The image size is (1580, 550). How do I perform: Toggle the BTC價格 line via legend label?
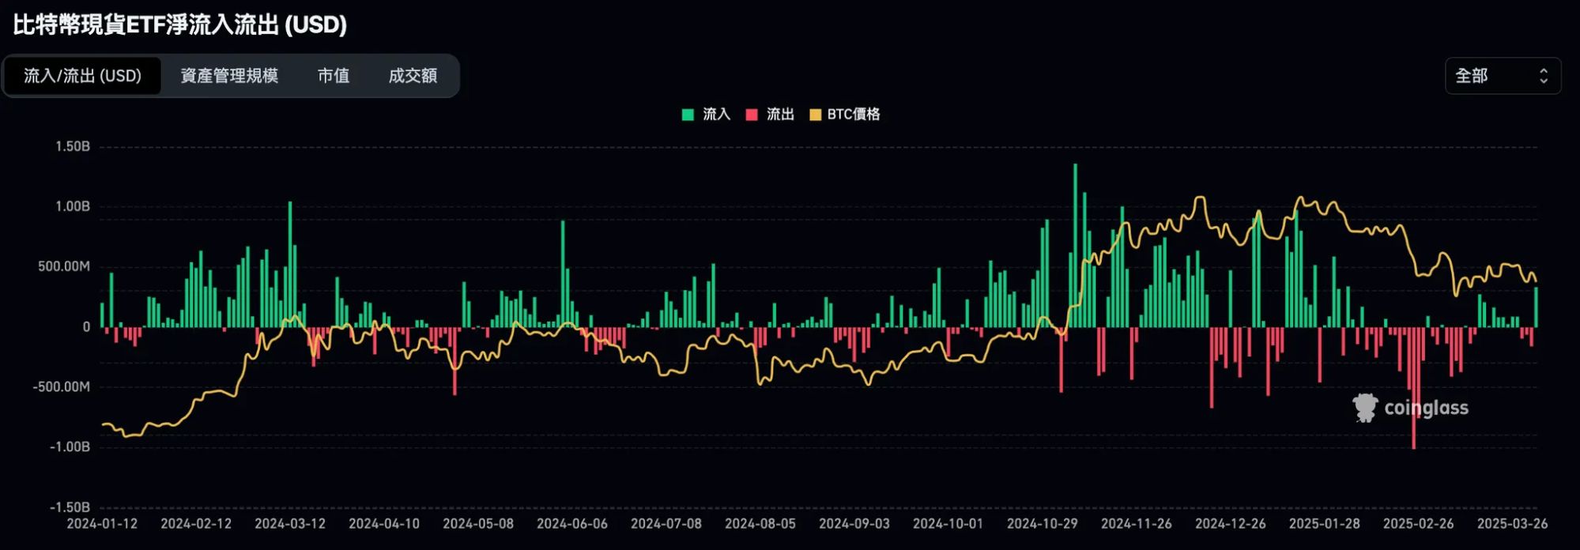(853, 115)
